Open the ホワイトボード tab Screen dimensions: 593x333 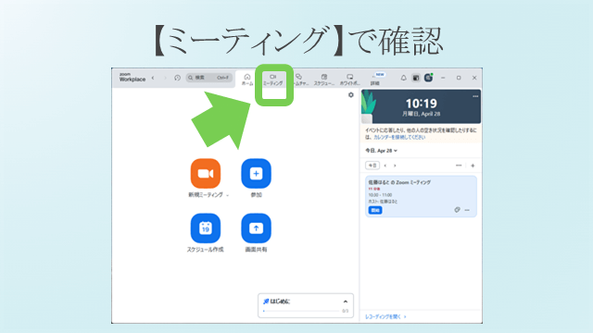click(350, 80)
